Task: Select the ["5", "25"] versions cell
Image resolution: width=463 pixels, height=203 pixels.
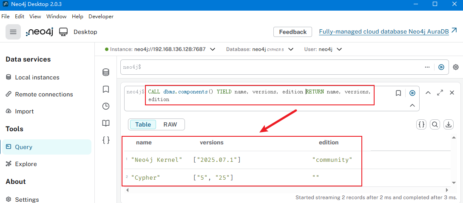Action: tap(213, 178)
